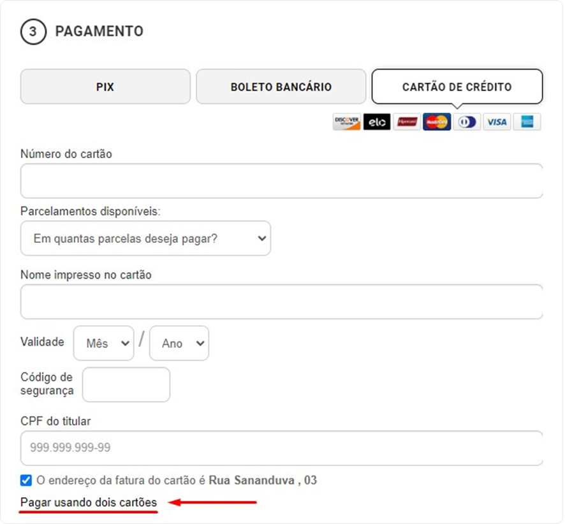Expand the Mês expiry month dropdown
Viewport: 565px width, 524px height.
coord(104,344)
